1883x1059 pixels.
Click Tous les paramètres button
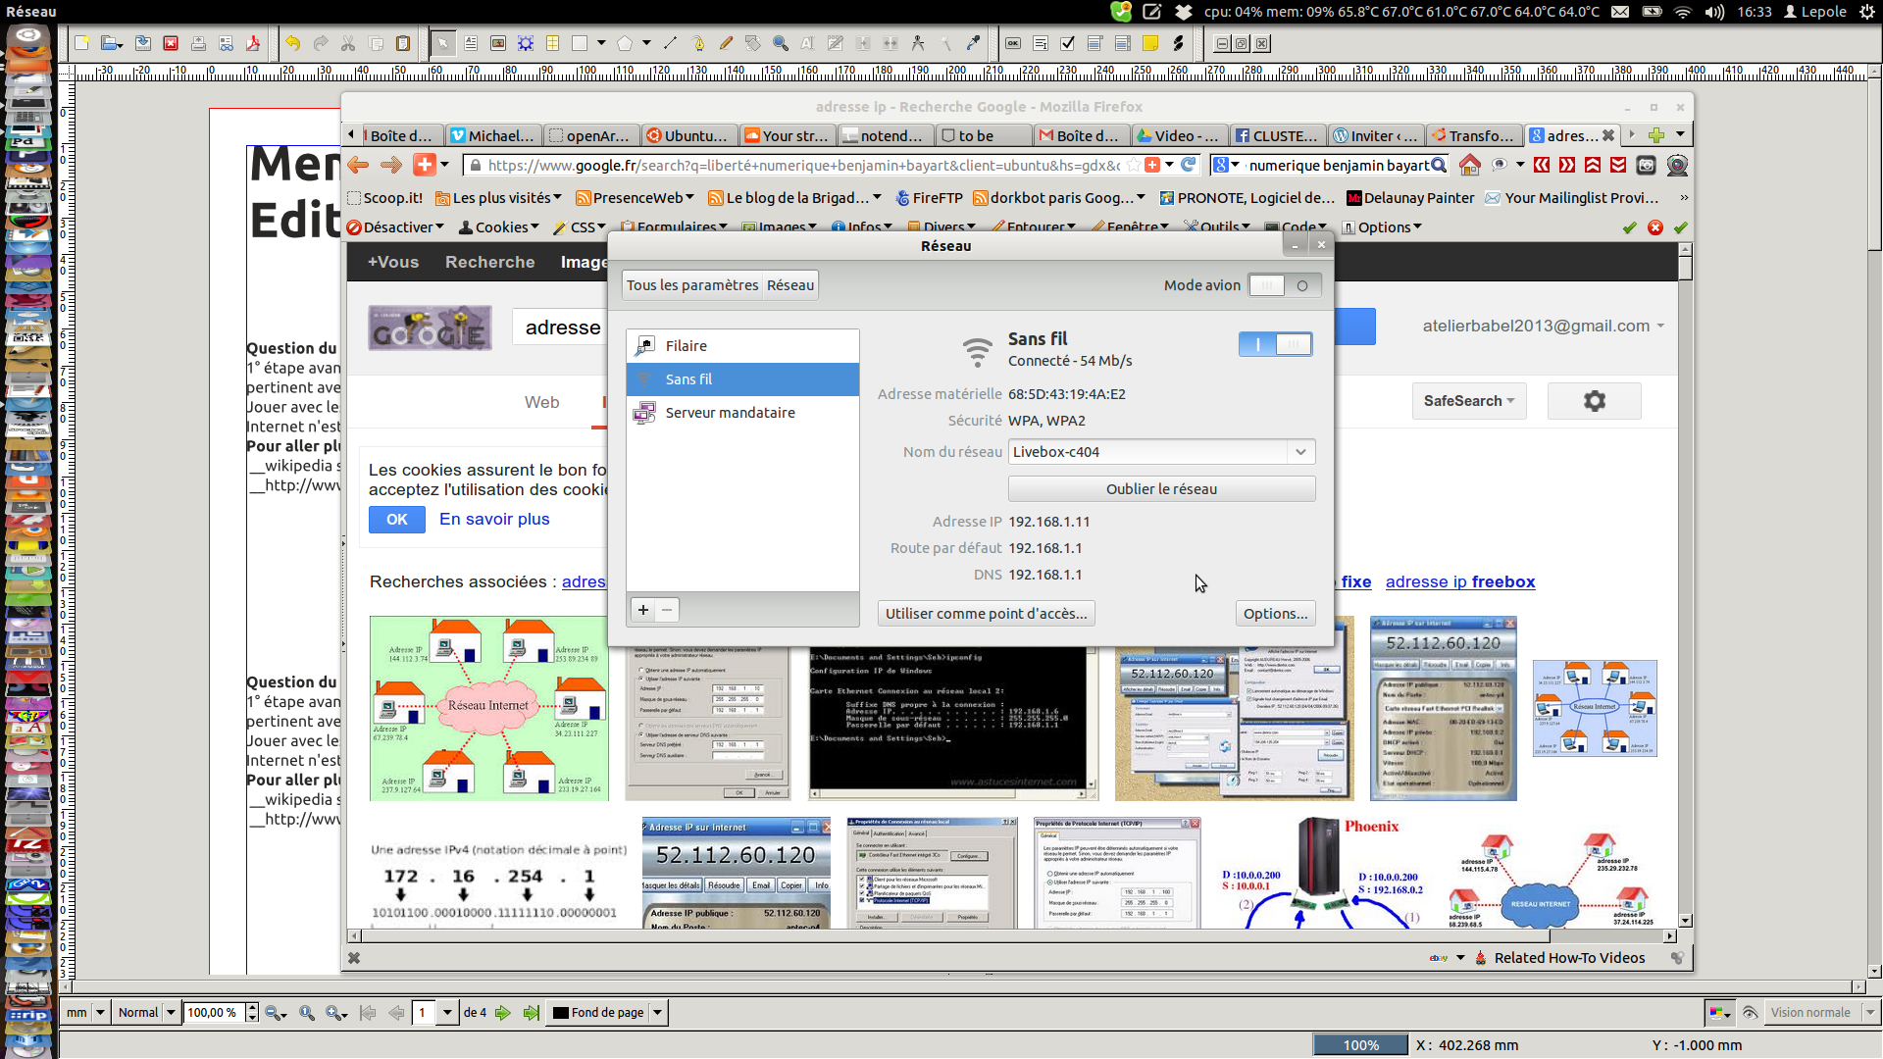692,285
